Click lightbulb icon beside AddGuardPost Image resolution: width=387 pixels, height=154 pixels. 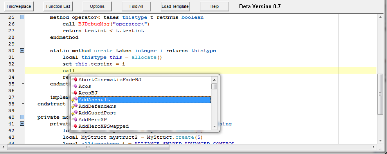tap(74, 113)
